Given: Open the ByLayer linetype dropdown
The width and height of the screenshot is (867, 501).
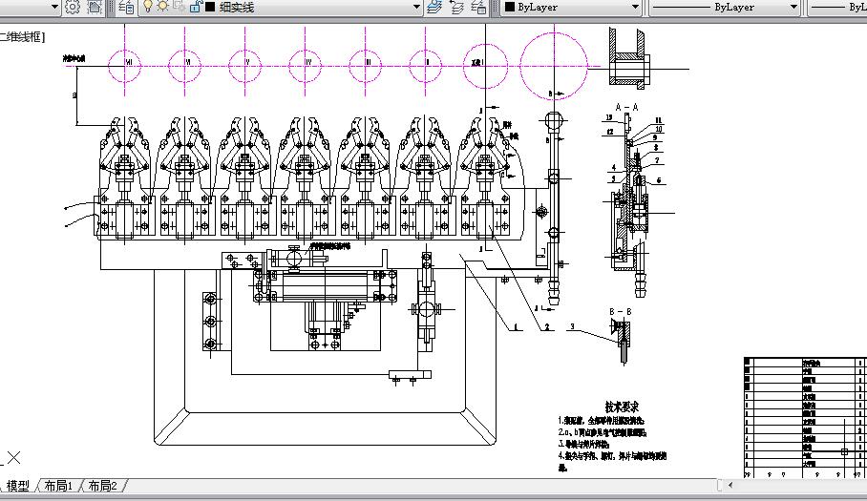Looking at the screenshot, I should pos(725,8).
